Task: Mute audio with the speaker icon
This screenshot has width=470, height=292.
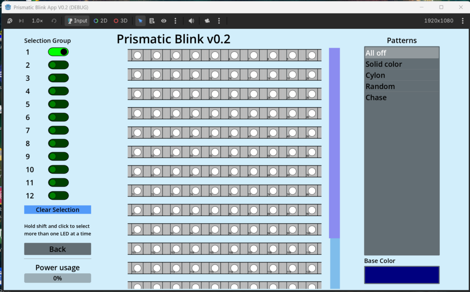Action: (191, 21)
